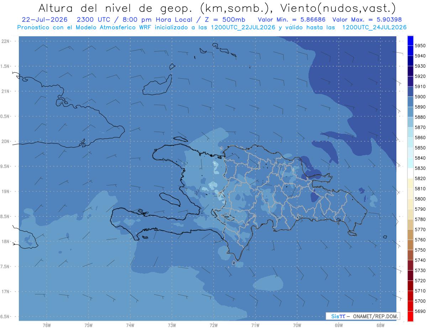427x330 pixels.
Task: Click the 6.5N latitude label
Action: coord(5,316)
